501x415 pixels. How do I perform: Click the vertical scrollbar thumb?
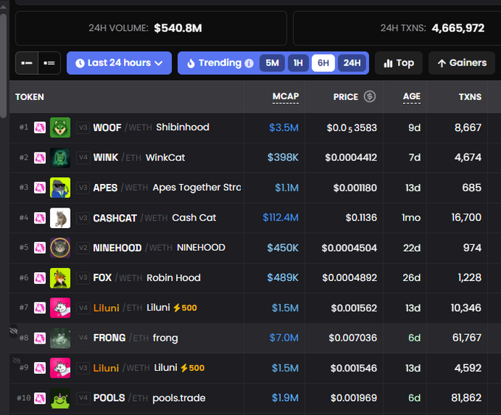[3, 65]
